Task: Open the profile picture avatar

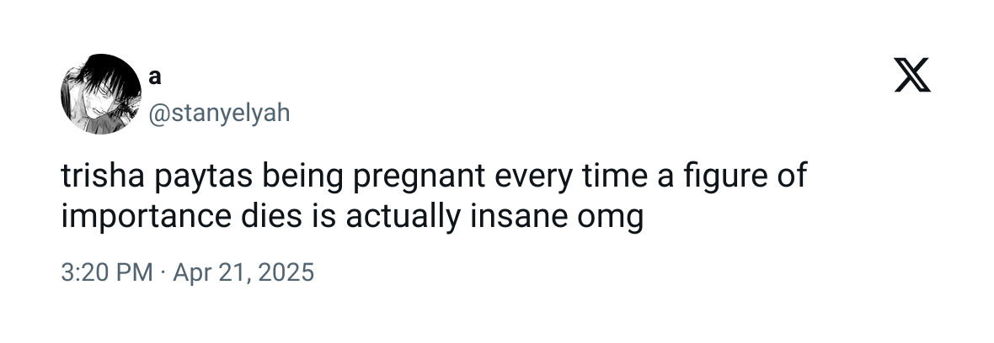Action: tap(99, 94)
